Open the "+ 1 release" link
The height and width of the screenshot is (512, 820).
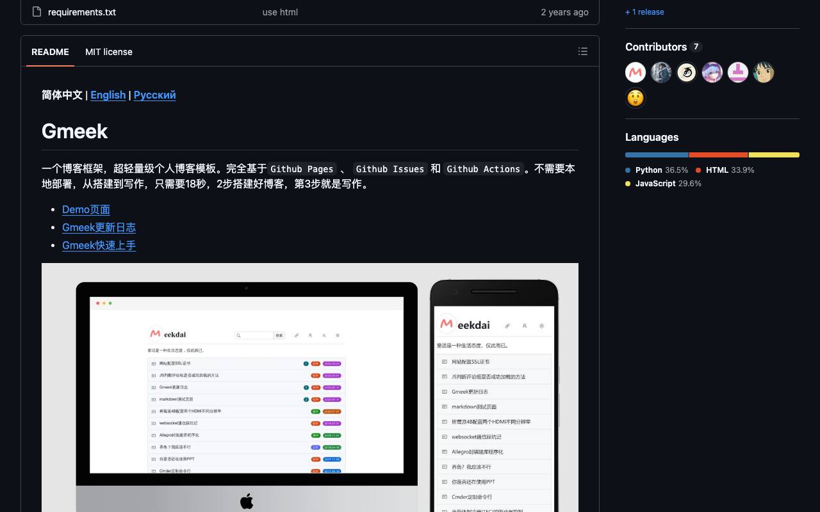tap(644, 12)
